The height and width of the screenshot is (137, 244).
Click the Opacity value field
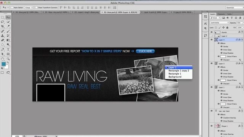(239, 23)
